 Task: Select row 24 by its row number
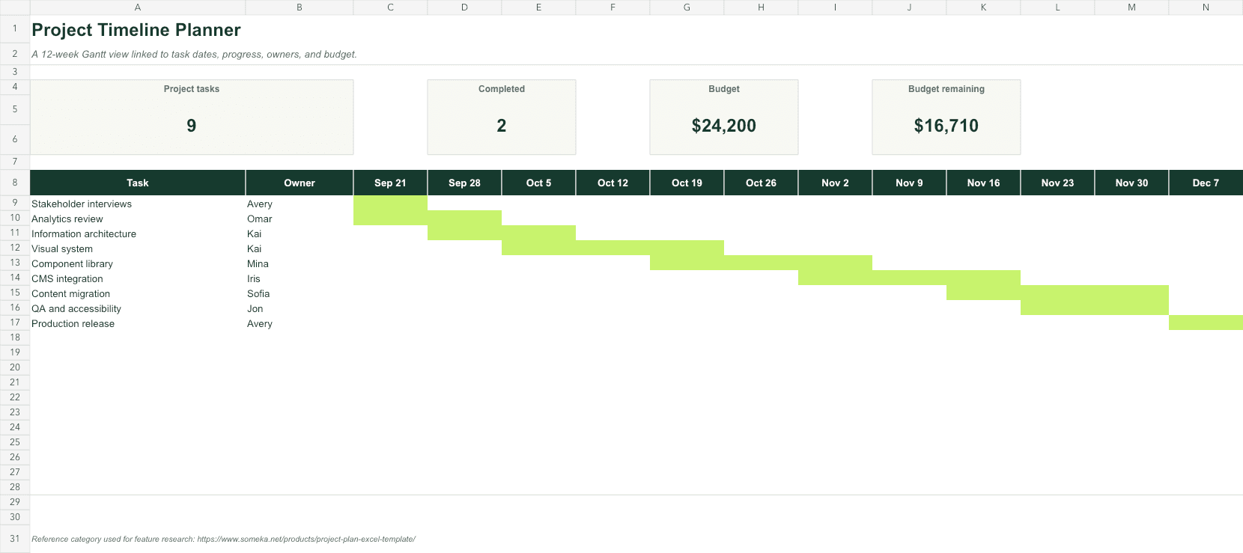point(15,427)
